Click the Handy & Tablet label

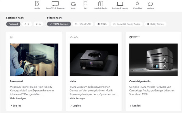coord(101,8)
